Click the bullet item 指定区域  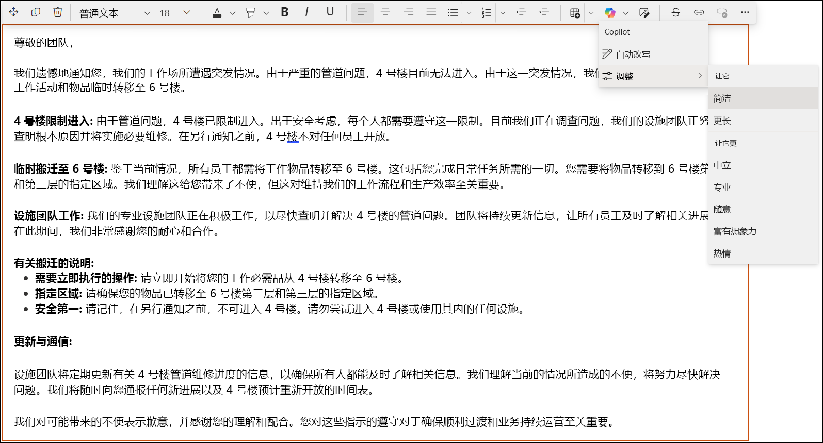(58, 294)
